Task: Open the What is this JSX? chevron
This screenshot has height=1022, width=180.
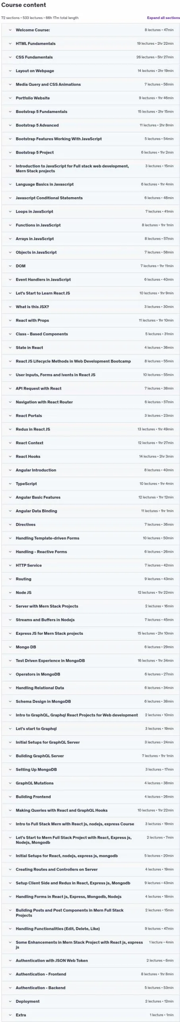Action: tap(10, 307)
